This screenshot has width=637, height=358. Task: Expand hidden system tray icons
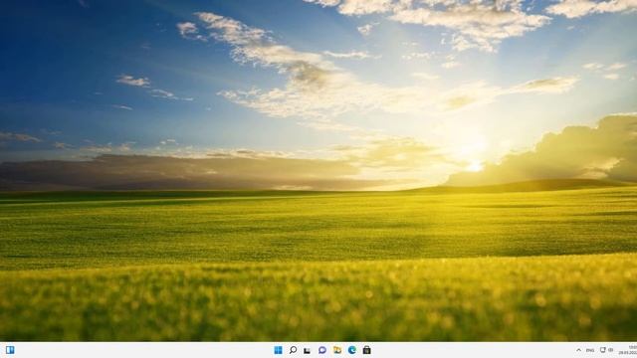click(578, 350)
